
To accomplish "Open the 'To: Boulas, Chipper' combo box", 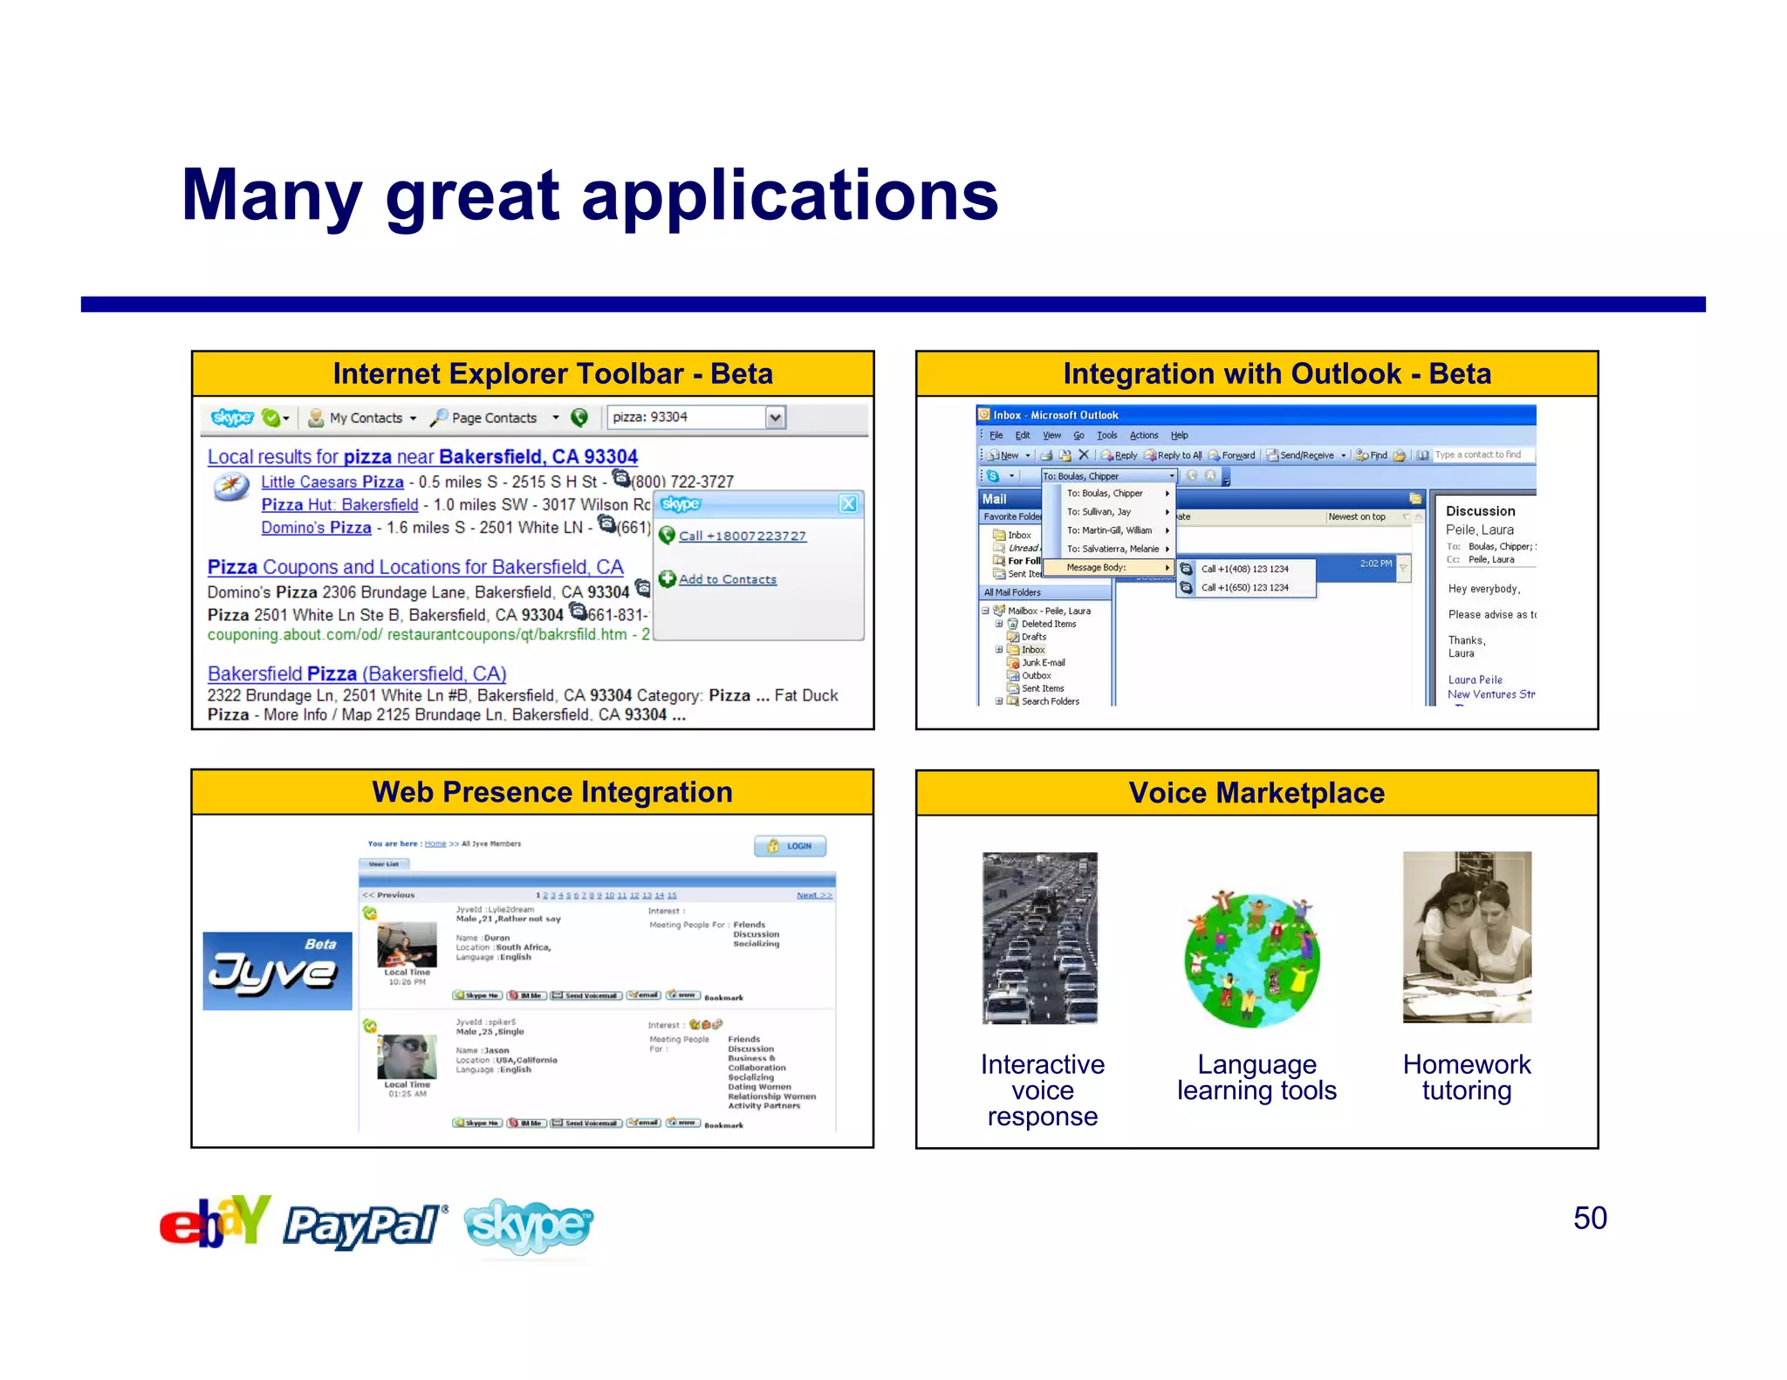I will pos(1109,476).
